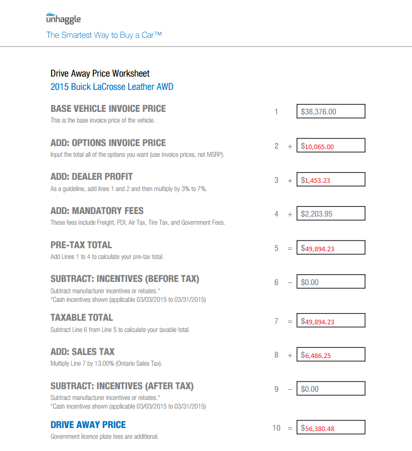This screenshot has height=451, width=412.
Task: Click the BASE VEHICLE INVOICE PRICE heading
Action: pos(108,109)
